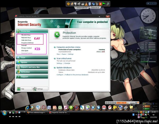
Task: Click Rollback to the previous databases link
Action: pyautogui.click(x=77, y=75)
